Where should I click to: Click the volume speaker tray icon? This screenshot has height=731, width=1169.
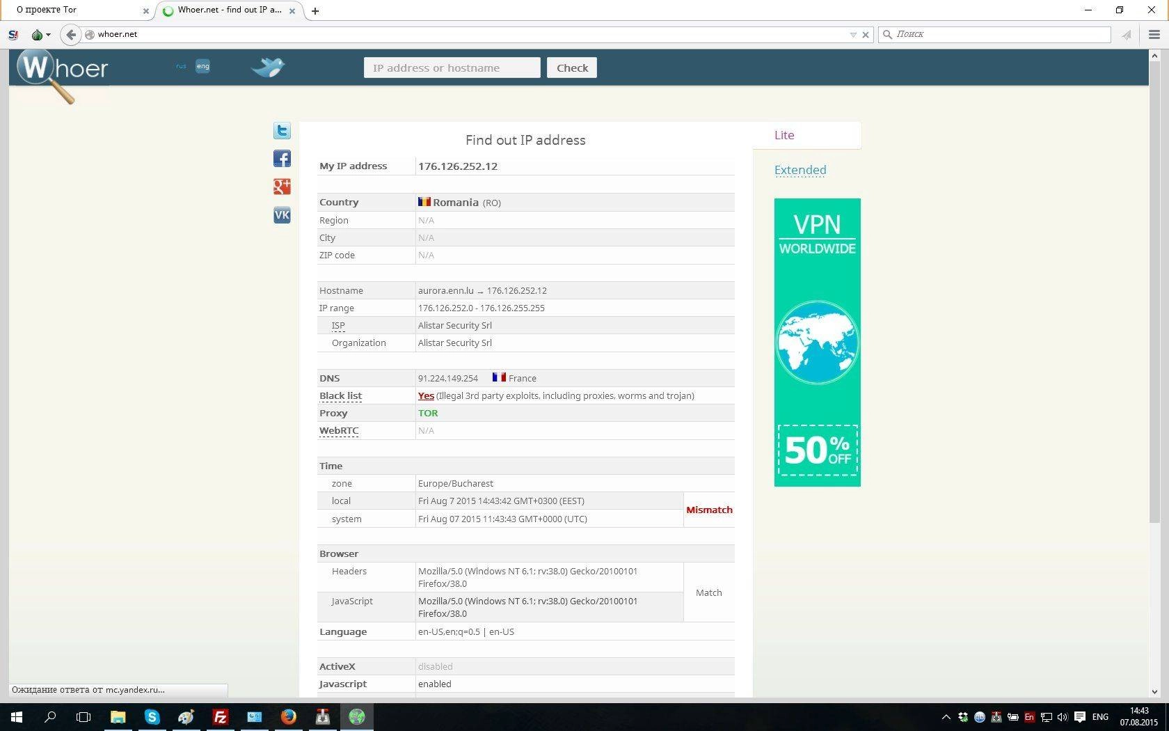click(1063, 717)
